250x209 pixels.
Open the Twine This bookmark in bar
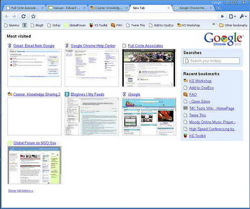coord(135,25)
